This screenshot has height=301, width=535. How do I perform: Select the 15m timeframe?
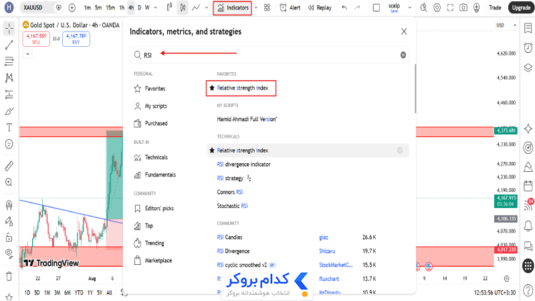click(x=110, y=7)
